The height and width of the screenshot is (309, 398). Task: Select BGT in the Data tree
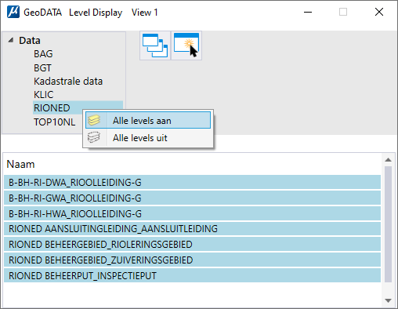pyautogui.click(x=42, y=68)
